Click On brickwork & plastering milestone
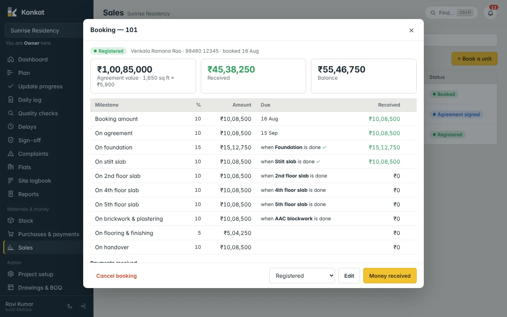 [129, 219]
